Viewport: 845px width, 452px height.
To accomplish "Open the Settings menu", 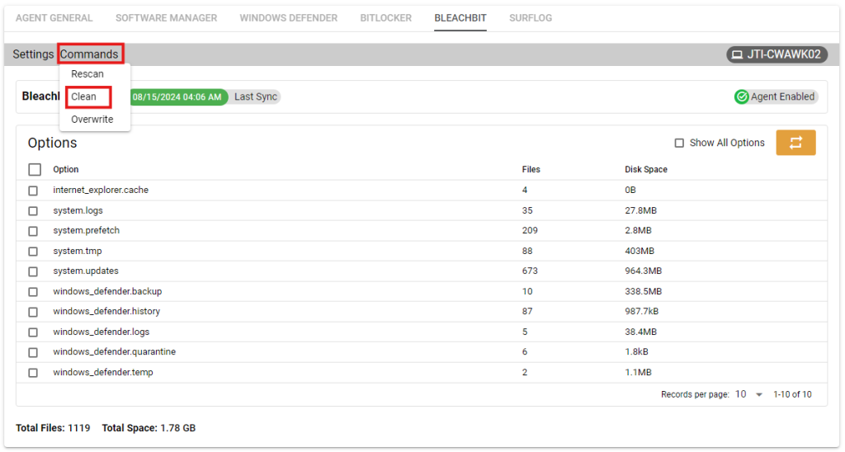I will tap(33, 54).
